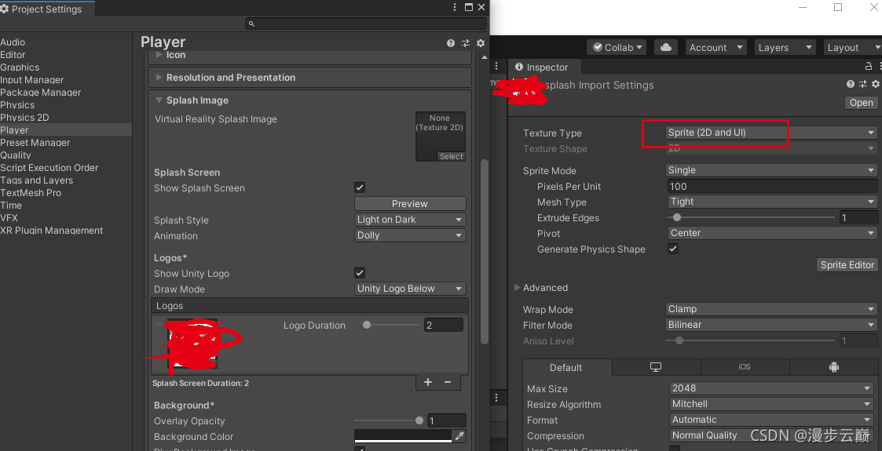Open the Account dropdown
This screenshot has width=882, height=451.
click(715, 48)
